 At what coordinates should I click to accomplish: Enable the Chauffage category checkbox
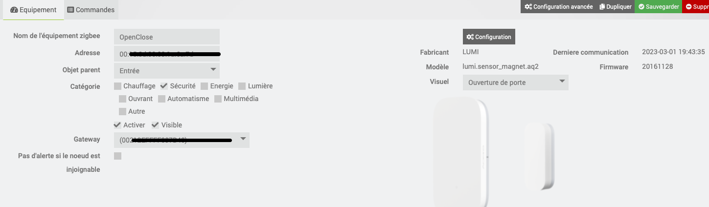tap(118, 86)
